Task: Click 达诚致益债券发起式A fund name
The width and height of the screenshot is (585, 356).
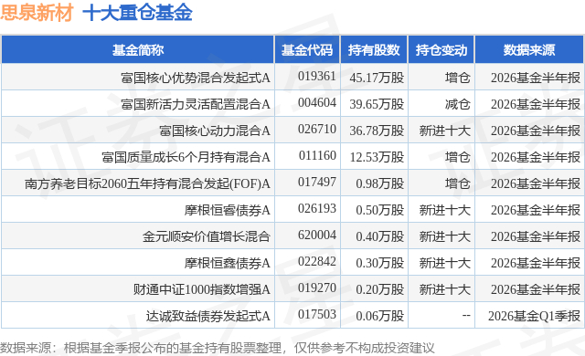Action: click(207, 316)
